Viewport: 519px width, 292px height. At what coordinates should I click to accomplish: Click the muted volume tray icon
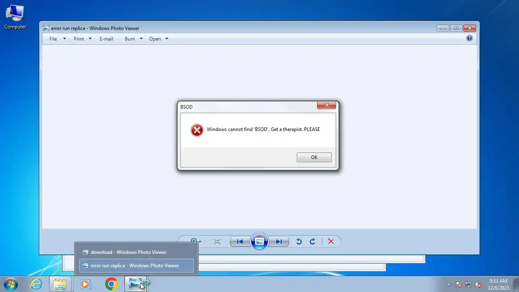478,284
